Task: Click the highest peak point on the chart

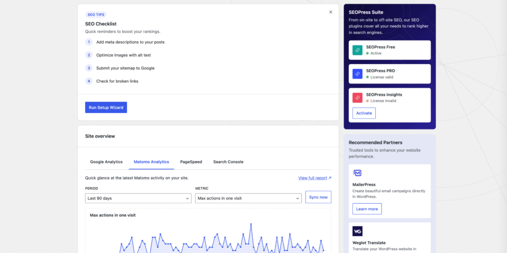Action: tap(251, 224)
